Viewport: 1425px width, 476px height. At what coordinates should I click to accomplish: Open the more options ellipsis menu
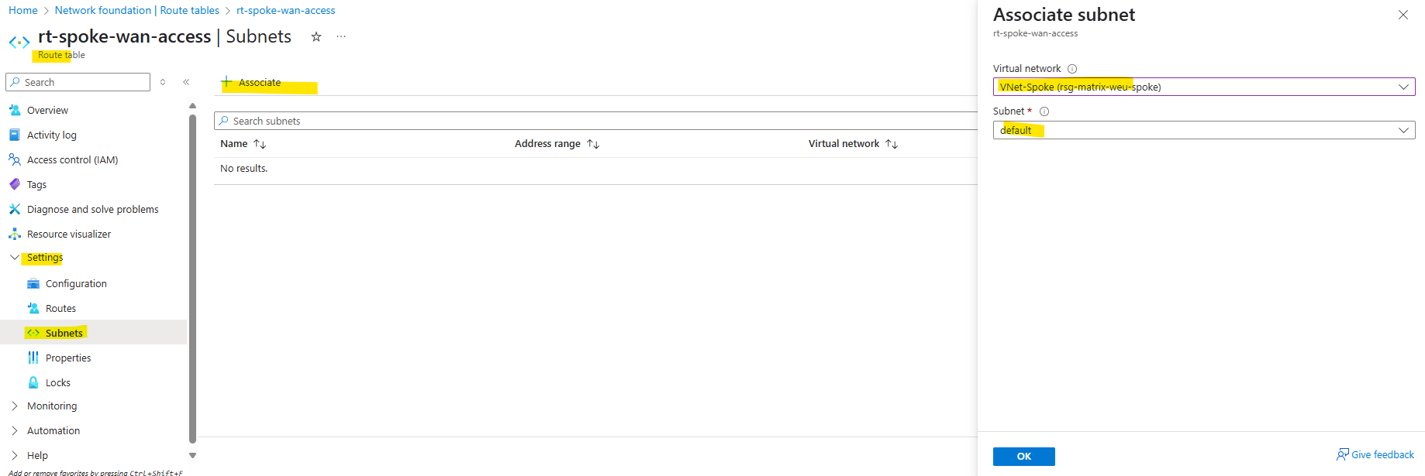coord(341,36)
